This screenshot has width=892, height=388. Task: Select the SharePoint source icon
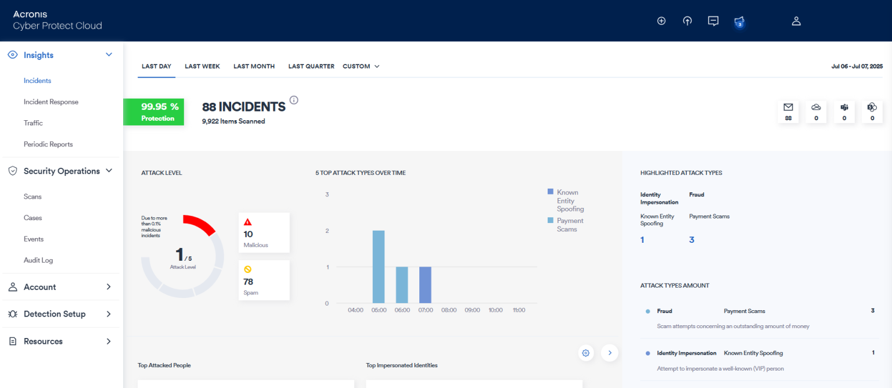[872, 112]
